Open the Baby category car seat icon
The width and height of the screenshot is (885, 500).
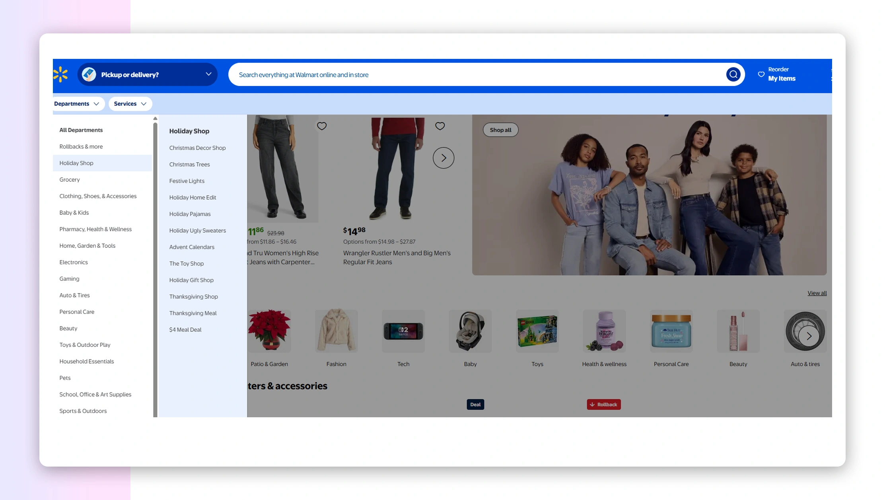[x=470, y=331]
